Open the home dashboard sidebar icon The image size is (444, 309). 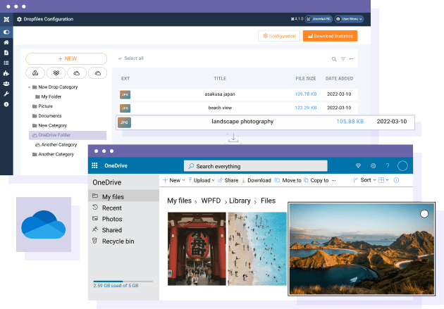tap(6, 42)
